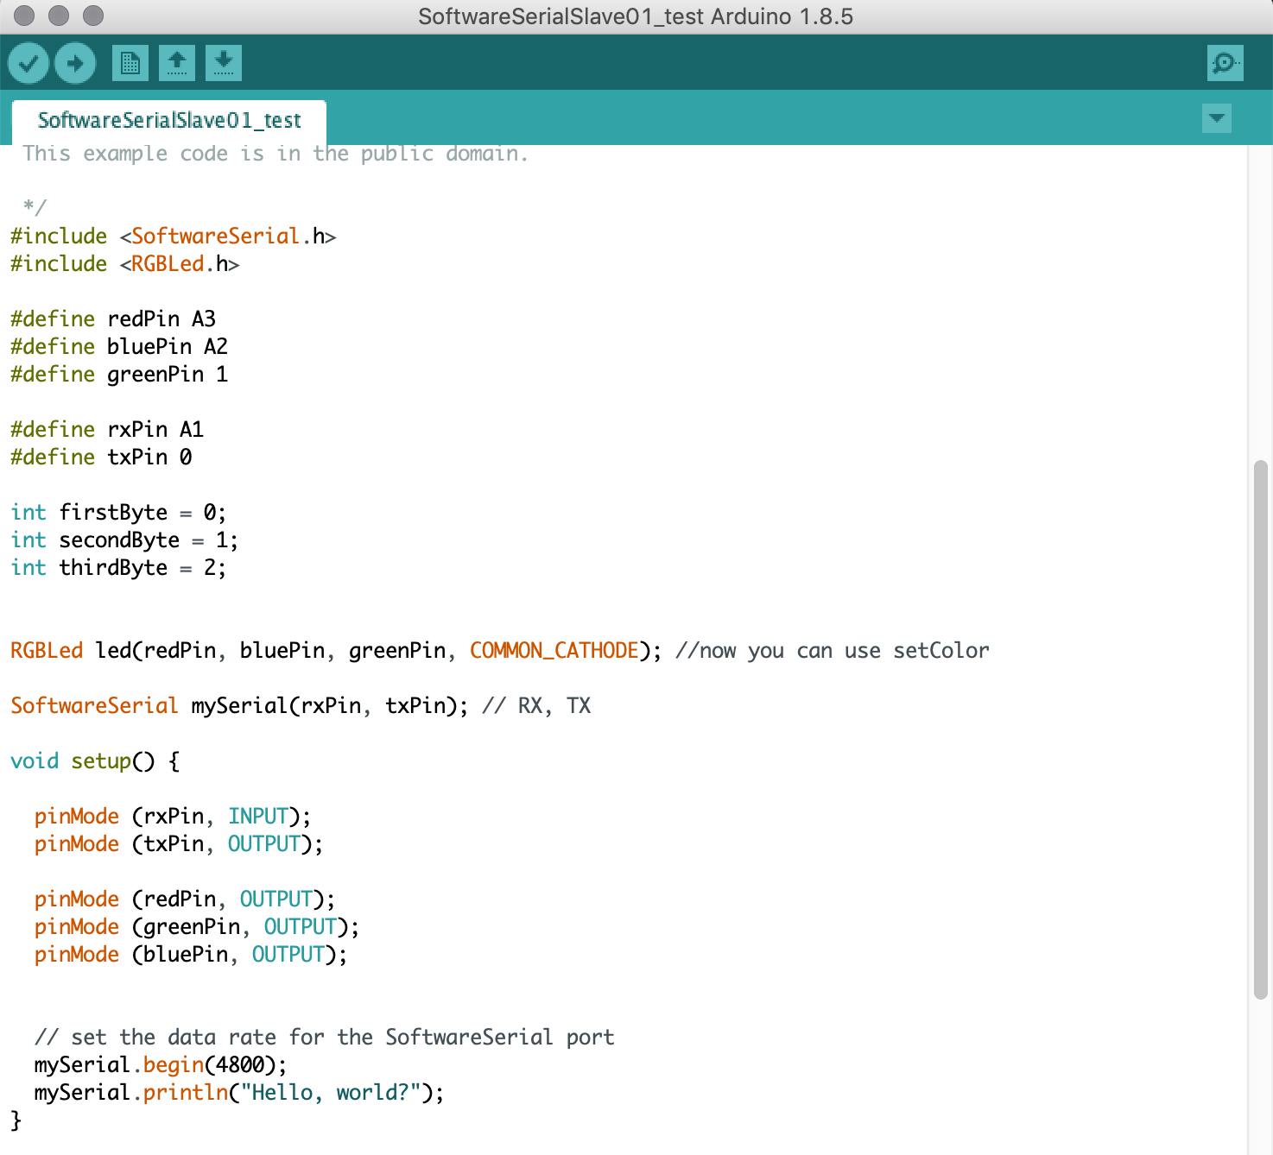Click "mySerial(rxPin, txPin);" in the SoftwareSerial declaration

pos(329,706)
